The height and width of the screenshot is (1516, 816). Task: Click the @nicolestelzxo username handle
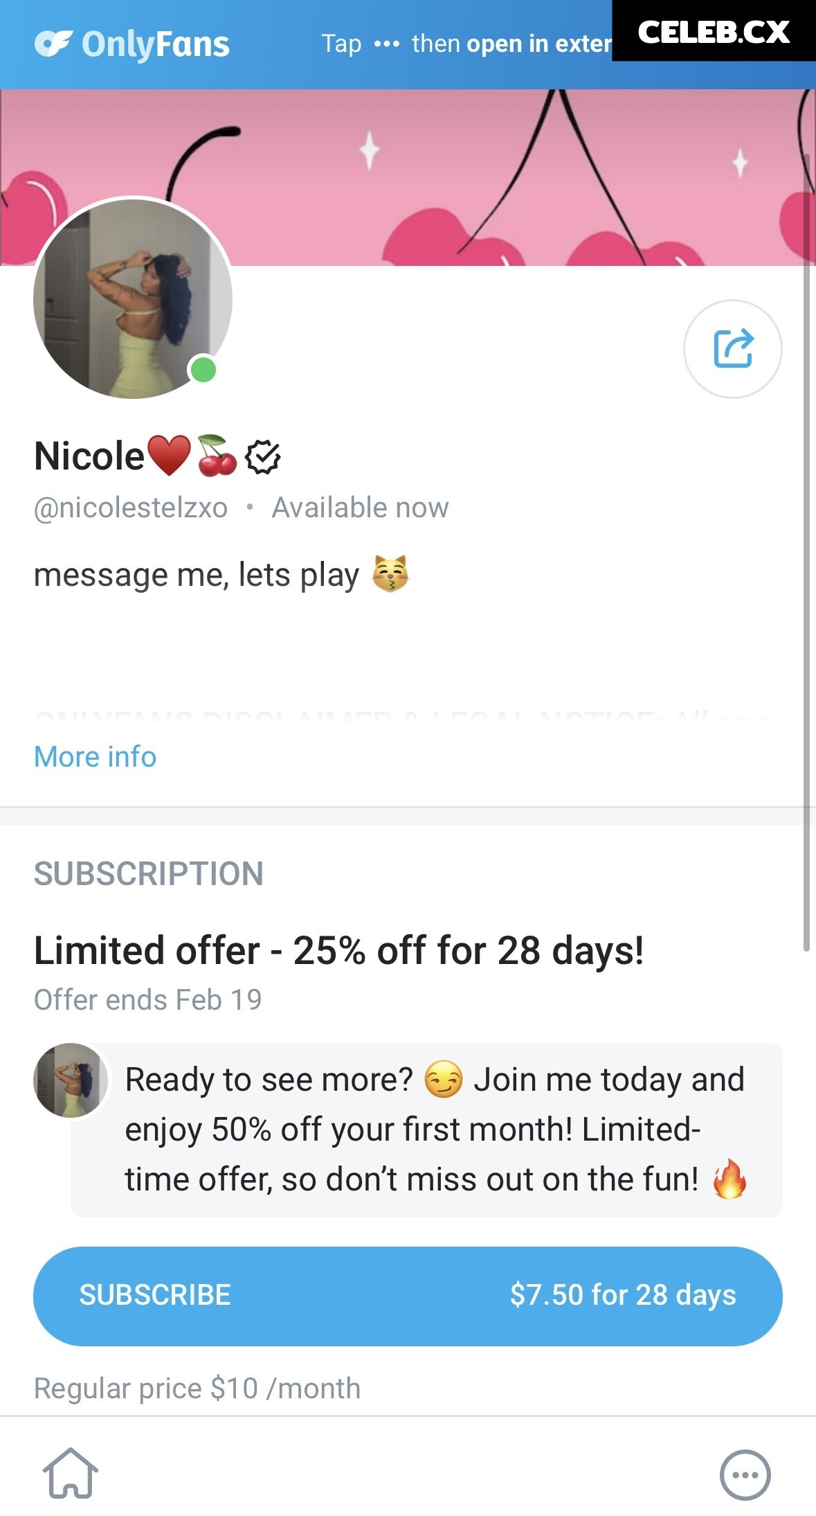[x=131, y=508]
